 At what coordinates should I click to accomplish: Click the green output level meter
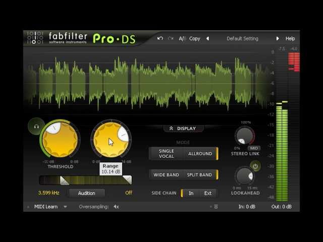coord(282,151)
